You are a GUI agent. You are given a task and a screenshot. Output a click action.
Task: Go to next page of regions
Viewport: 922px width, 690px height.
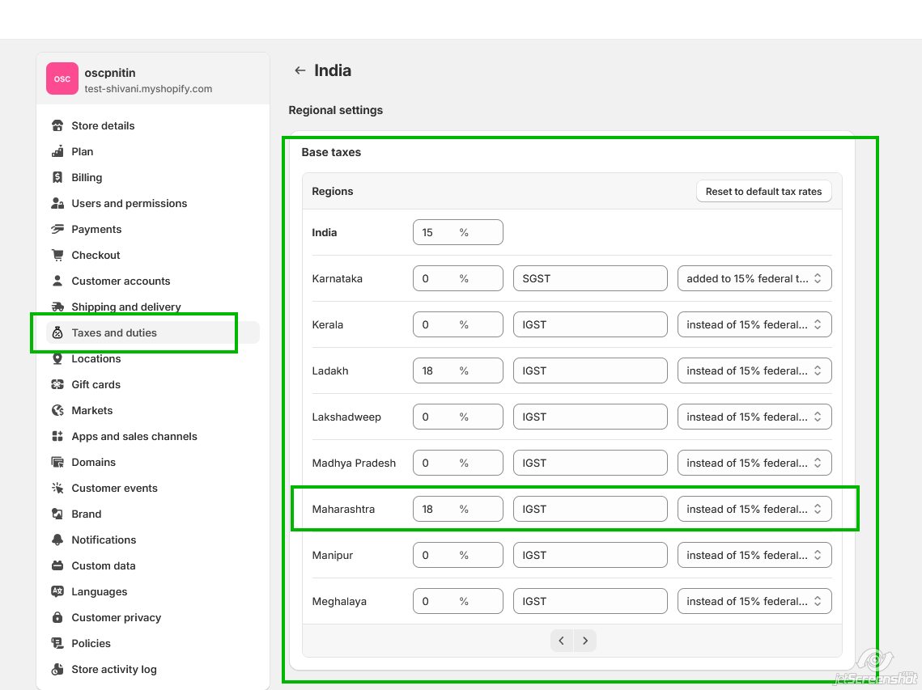[584, 641]
